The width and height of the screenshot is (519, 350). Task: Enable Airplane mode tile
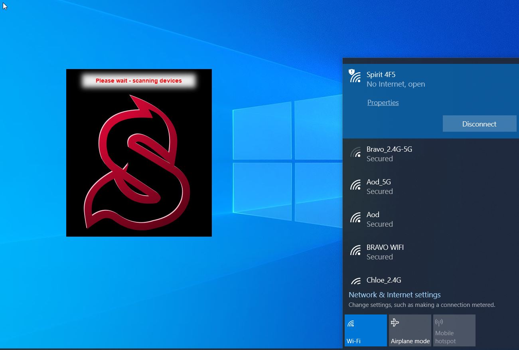410,330
